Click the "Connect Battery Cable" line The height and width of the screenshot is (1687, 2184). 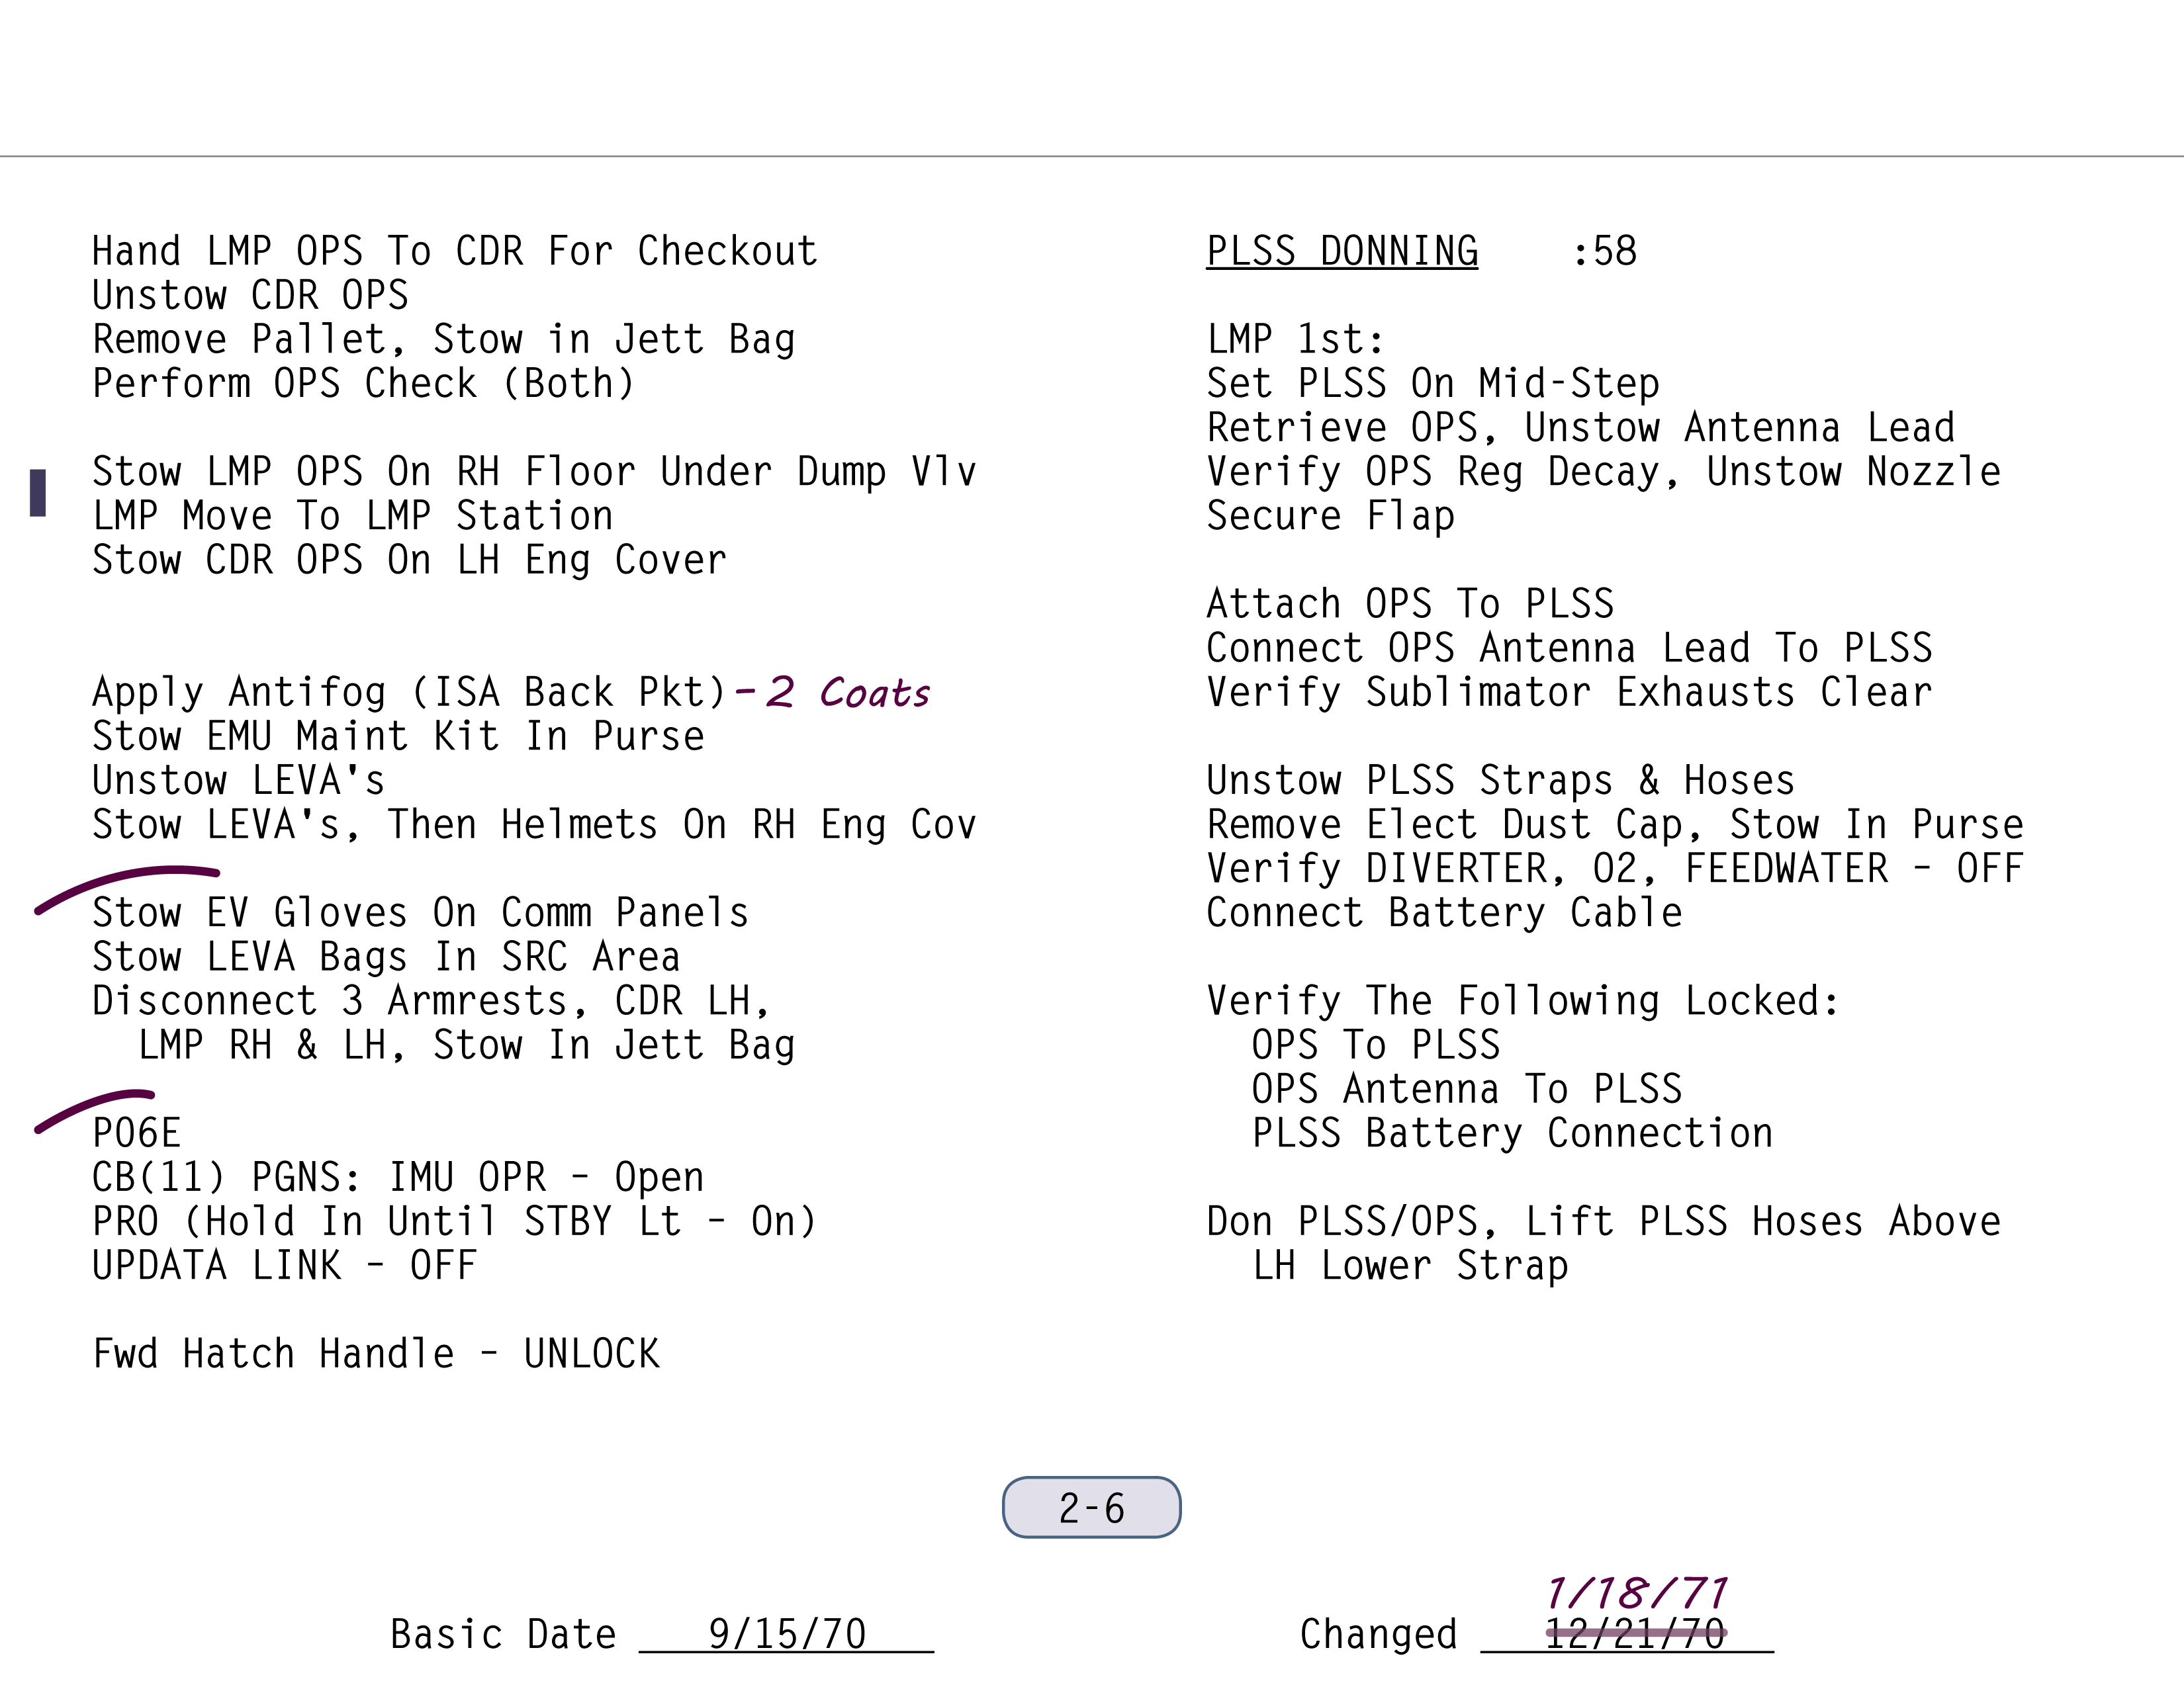(x=1444, y=912)
